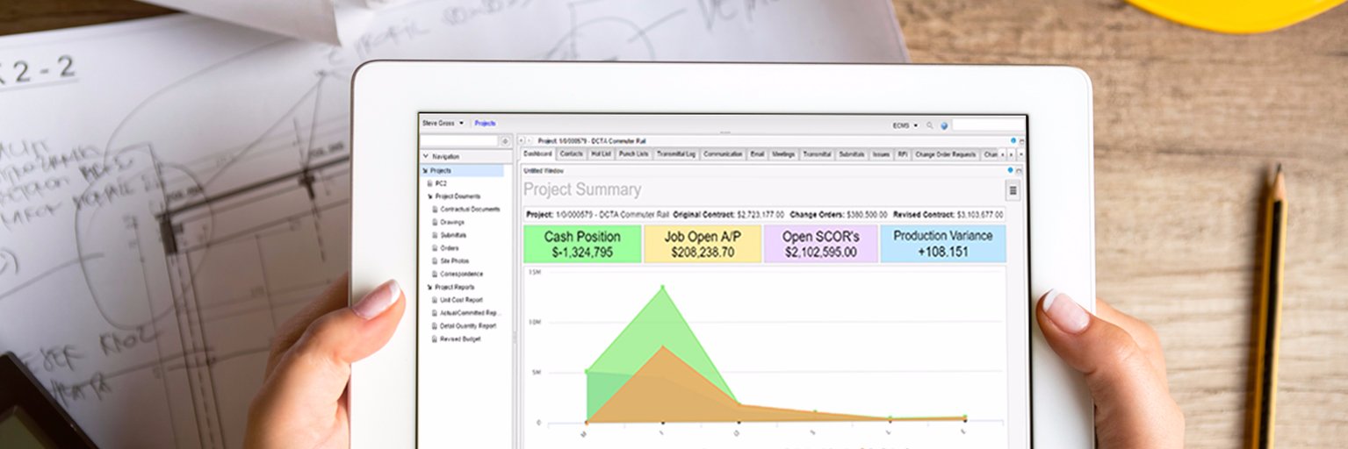Image resolution: width=1348 pixels, height=449 pixels.
Task: Collapse the Project Documents tree node
Action: pyautogui.click(x=429, y=196)
